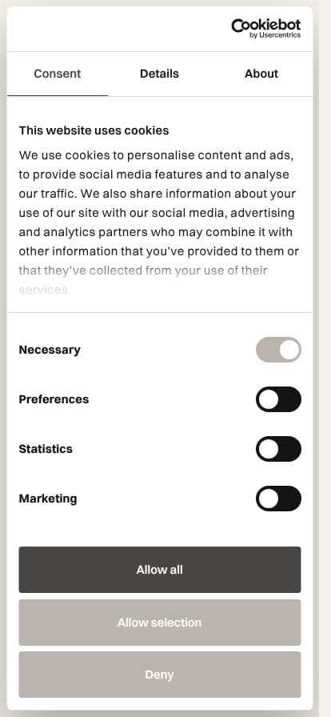Click the 'by Usercentrics' text under logo

[275, 35]
